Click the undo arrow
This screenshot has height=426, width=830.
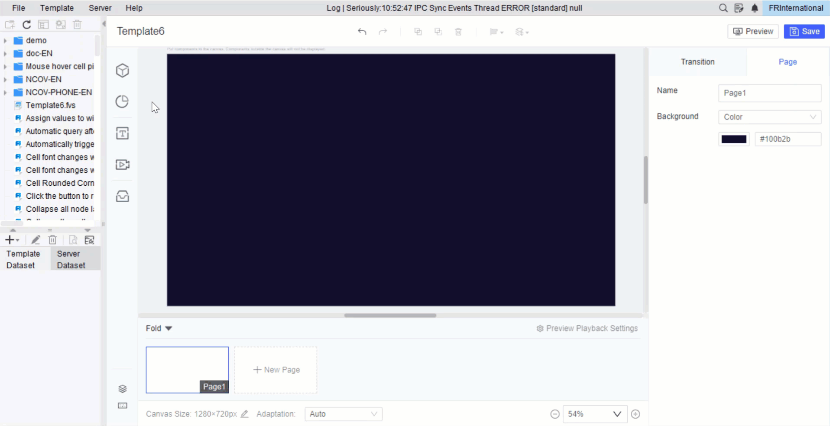pos(362,32)
